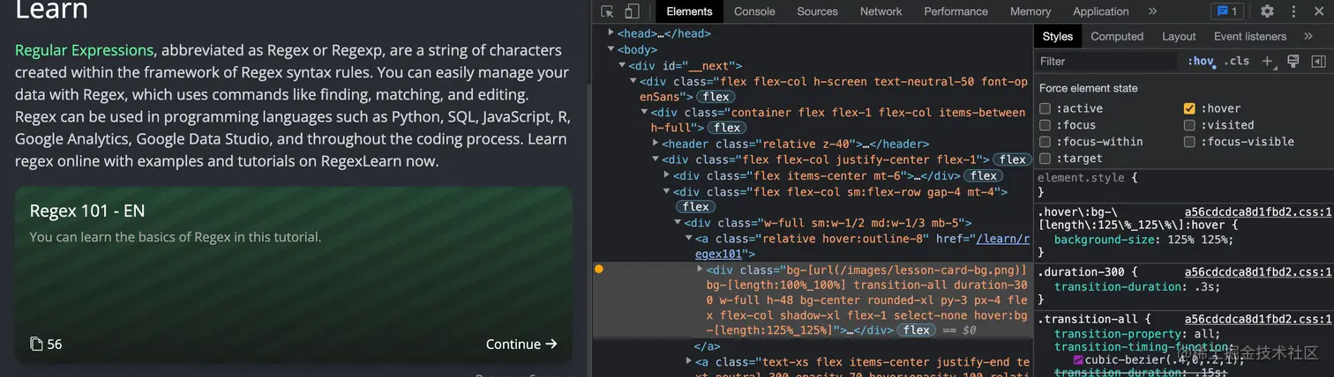1334x377 pixels.
Task: Click the styles Filter input field
Action: (x=1108, y=61)
